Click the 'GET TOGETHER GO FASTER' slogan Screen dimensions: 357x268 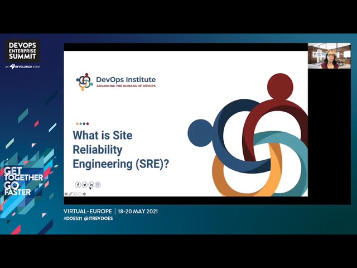(23, 181)
